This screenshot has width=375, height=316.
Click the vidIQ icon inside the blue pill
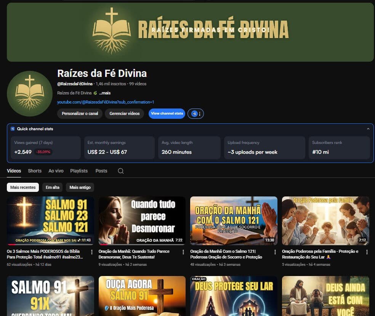194,113
